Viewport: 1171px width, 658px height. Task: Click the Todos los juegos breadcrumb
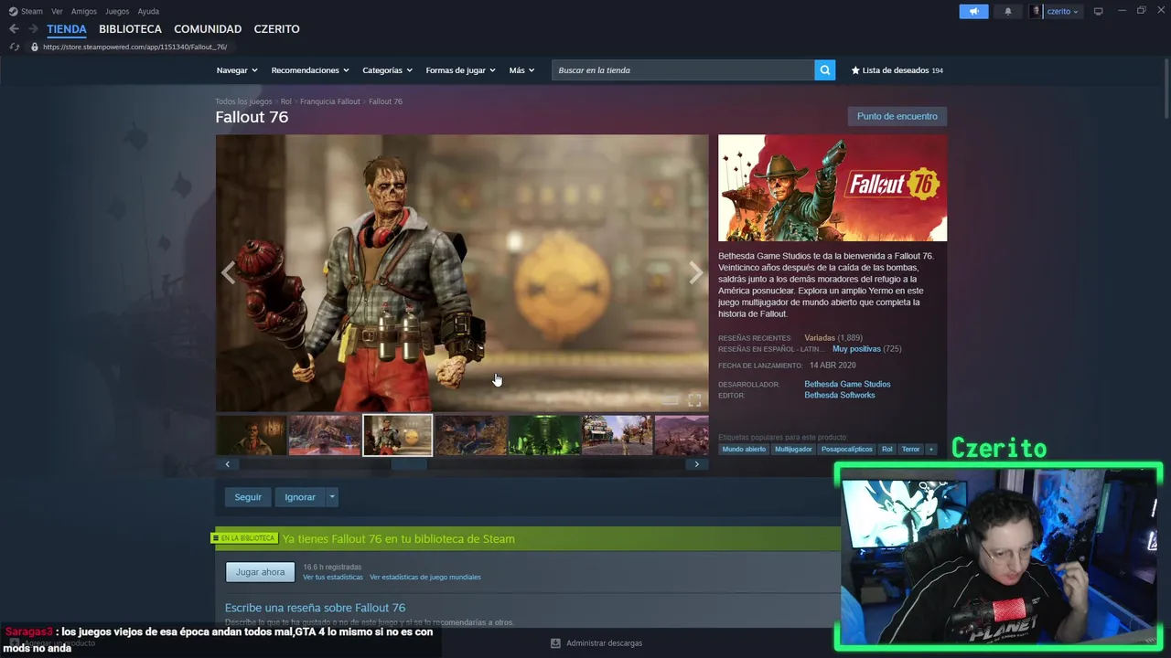(243, 101)
